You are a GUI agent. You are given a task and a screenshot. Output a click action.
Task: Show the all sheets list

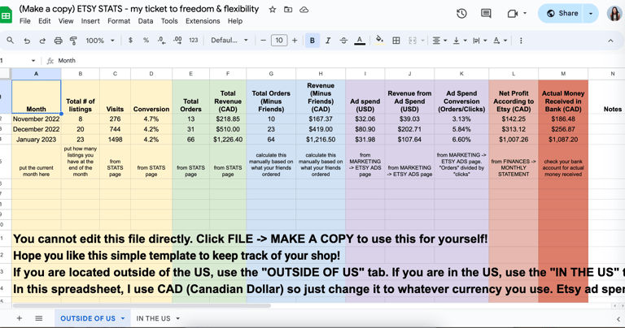(x=39, y=318)
